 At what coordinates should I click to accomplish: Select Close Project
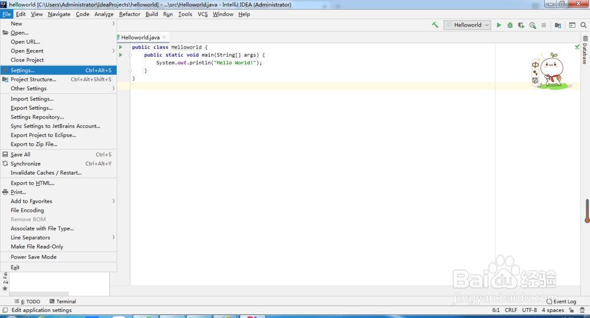[58, 60]
